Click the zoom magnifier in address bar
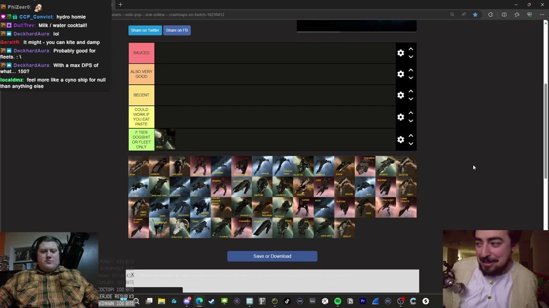The height and width of the screenshot is (308, 549). 452,15
